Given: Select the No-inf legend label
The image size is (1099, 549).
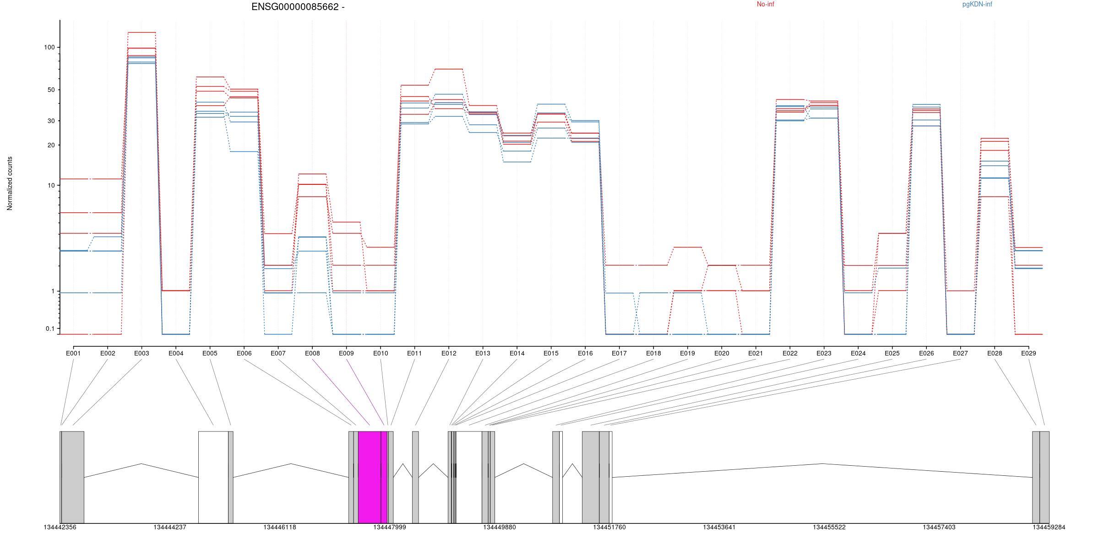Looking at the screenshot, I should coord(765,4).
